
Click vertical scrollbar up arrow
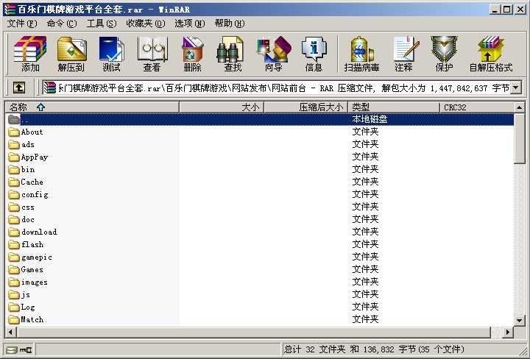click(520, 107)
